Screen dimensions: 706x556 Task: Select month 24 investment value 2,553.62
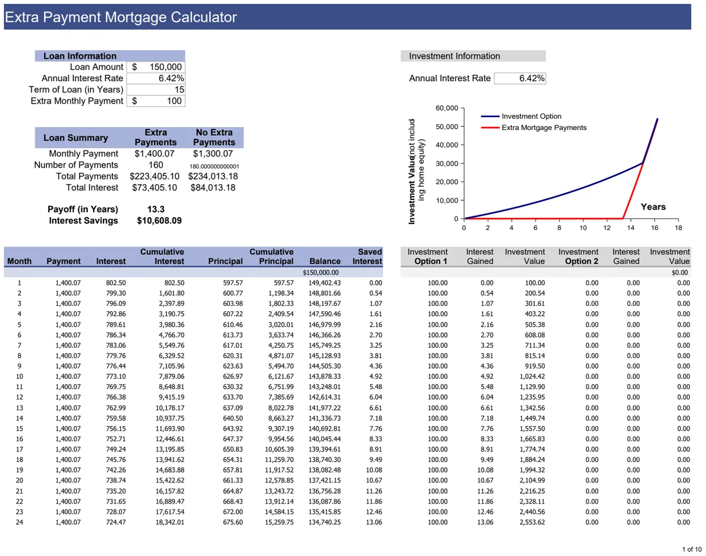click(x=532, y=522)
